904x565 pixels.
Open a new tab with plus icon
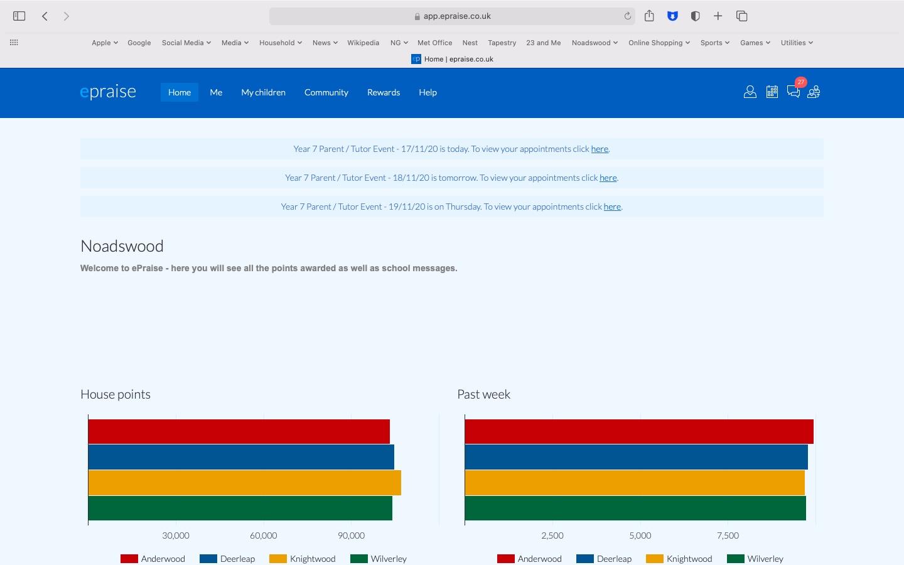click(x=718, y=16)
